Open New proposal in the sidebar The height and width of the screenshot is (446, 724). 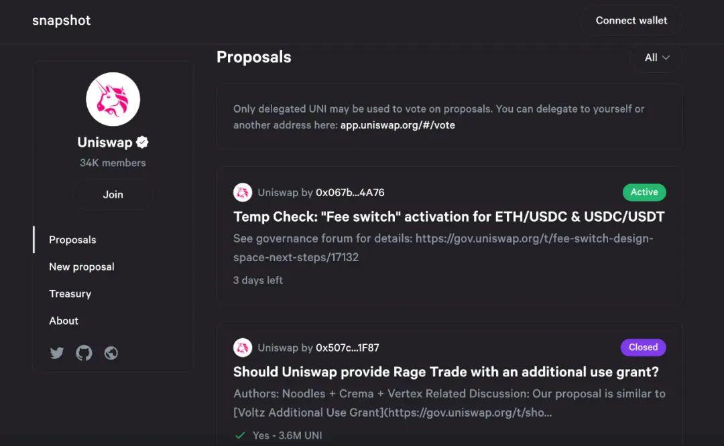[82, 267]
